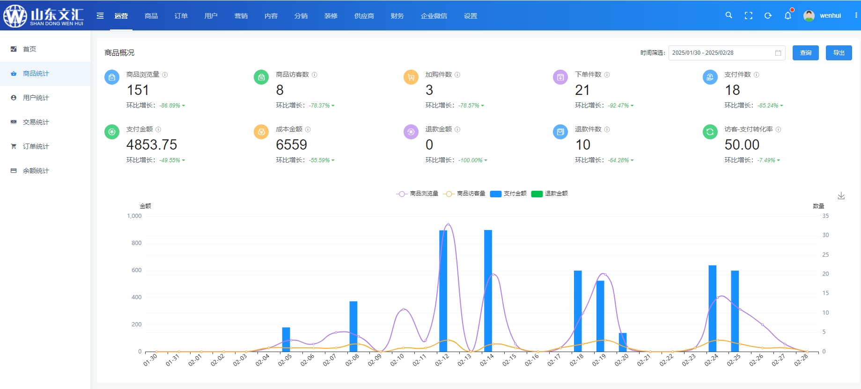Click the 02-14 payment bar in chart
861x389 pixels.
488,291
